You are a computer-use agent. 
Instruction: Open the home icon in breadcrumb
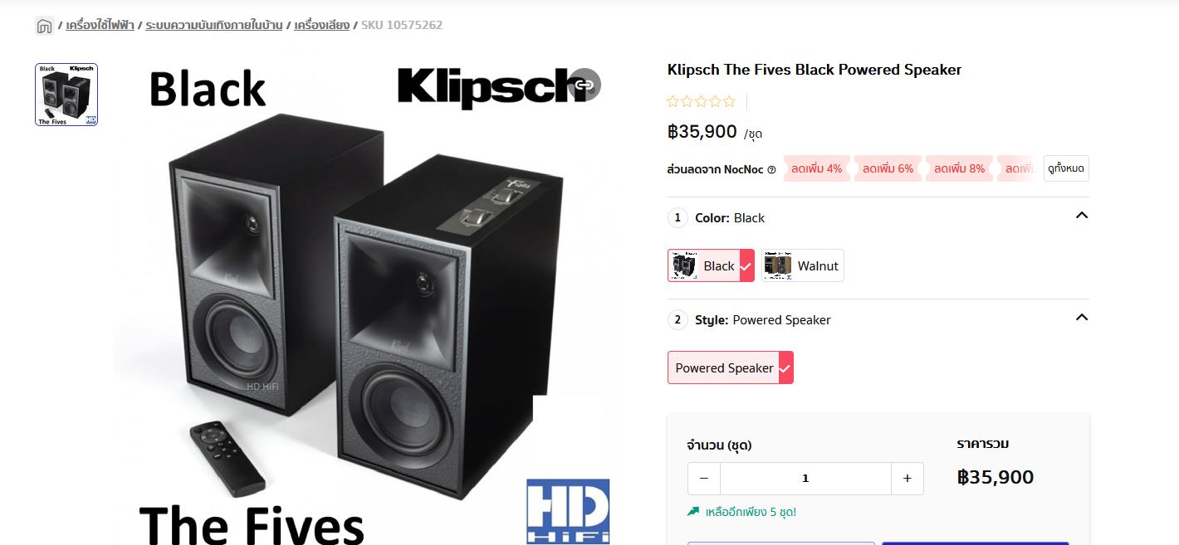45,26
